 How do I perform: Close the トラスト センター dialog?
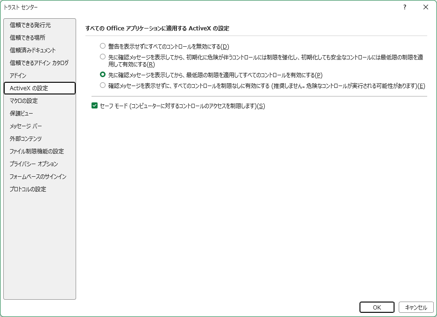426,7
